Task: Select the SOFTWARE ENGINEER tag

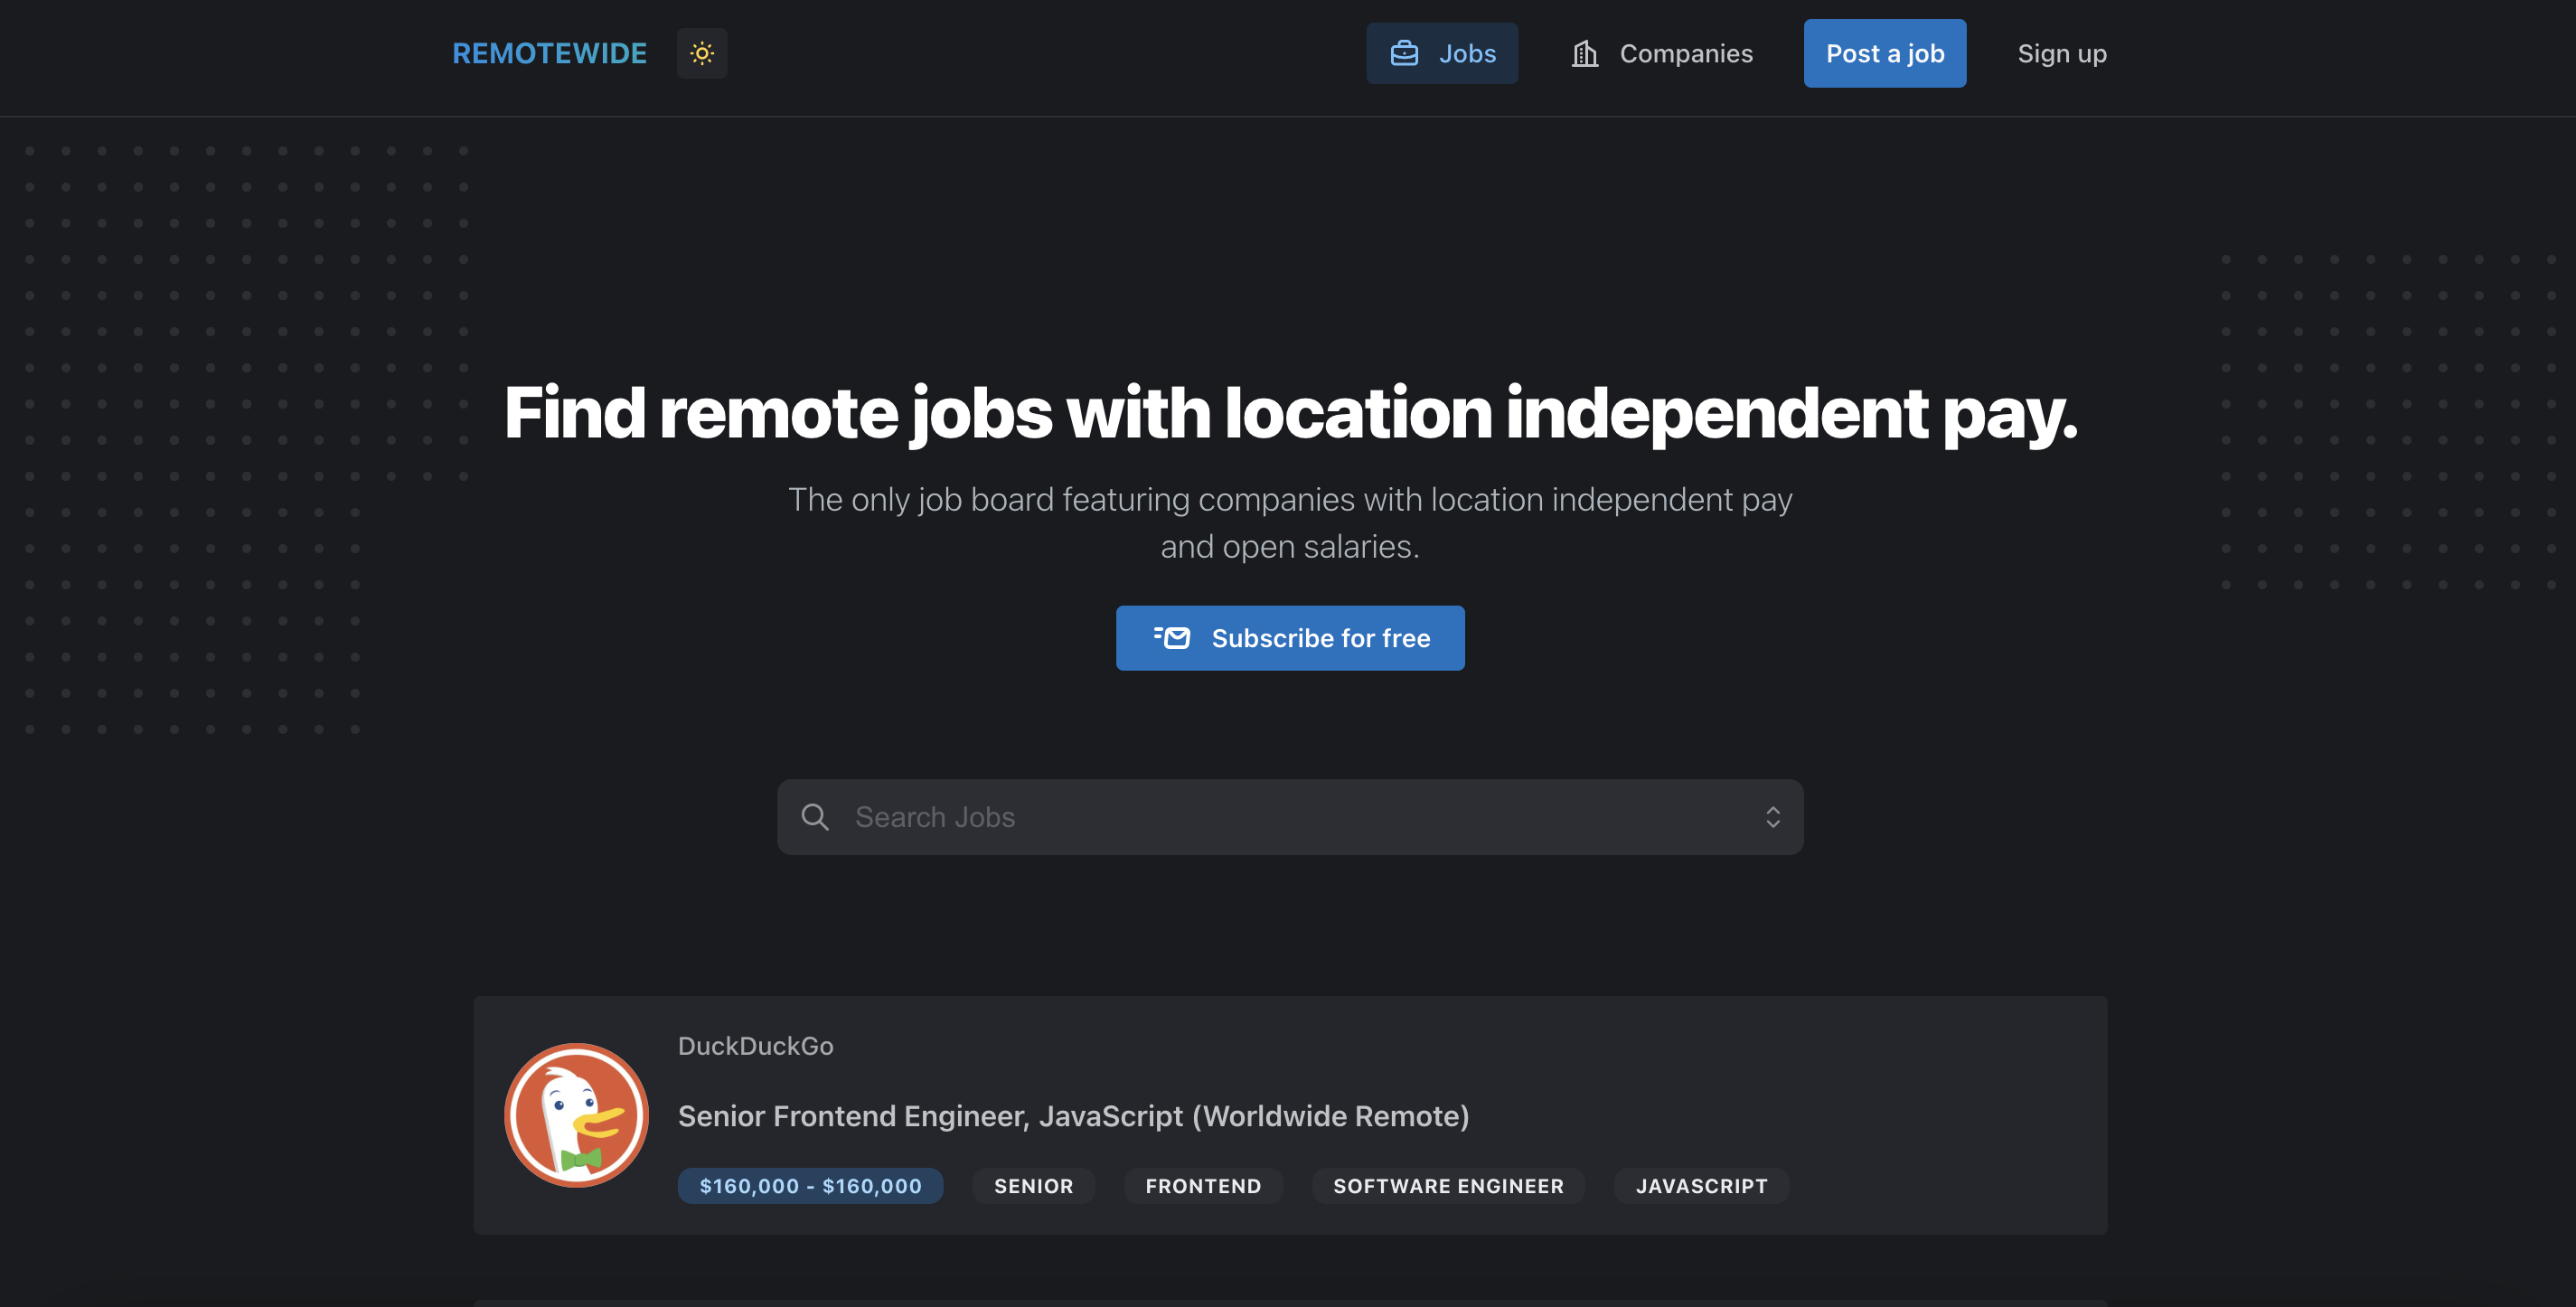Action: 1447,1186
